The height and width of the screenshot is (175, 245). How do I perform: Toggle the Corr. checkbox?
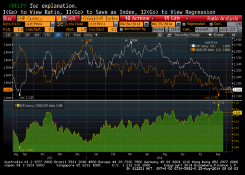[211, 24]
